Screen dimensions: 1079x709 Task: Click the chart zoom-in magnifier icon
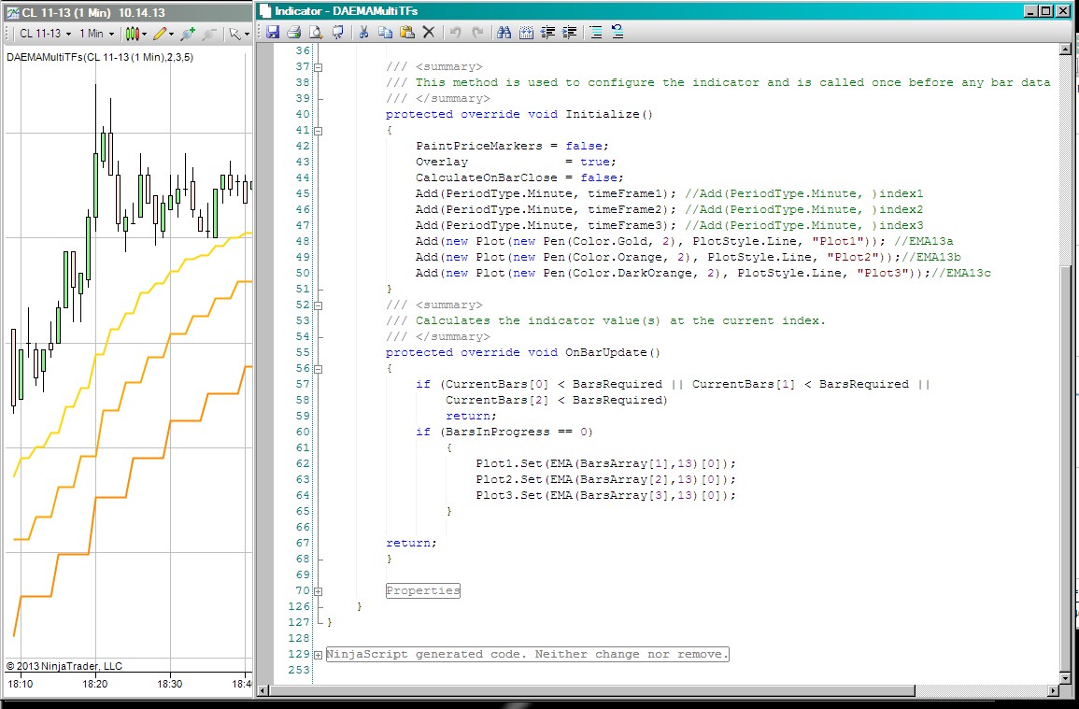[x=188, y=34]
